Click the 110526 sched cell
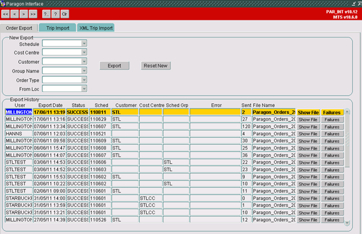The height and width of the screenshot is (234, 362). tap(100, 220)
